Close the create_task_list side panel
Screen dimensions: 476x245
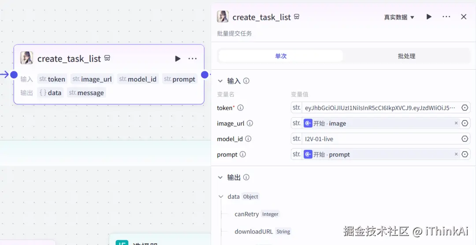pos(464,17)
